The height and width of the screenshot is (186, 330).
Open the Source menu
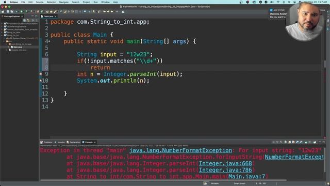40,2
